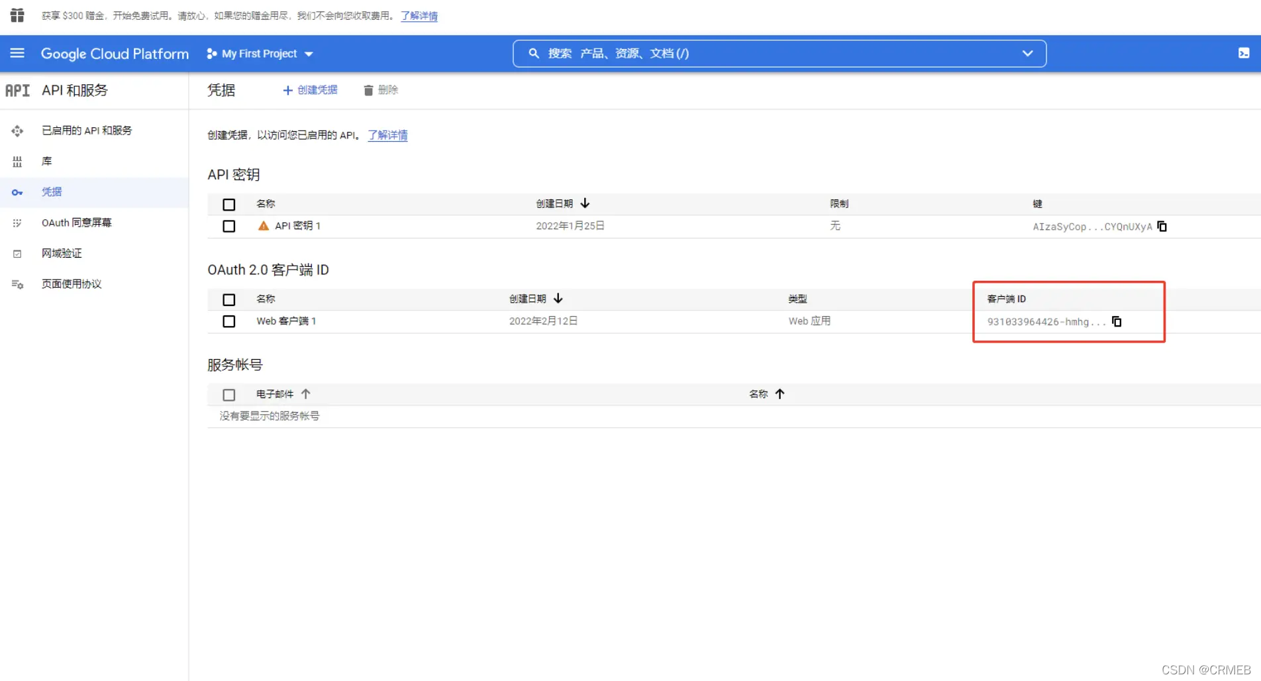Click the trash can delete icon
1261x681 pixels.
[x=368, y=90]
